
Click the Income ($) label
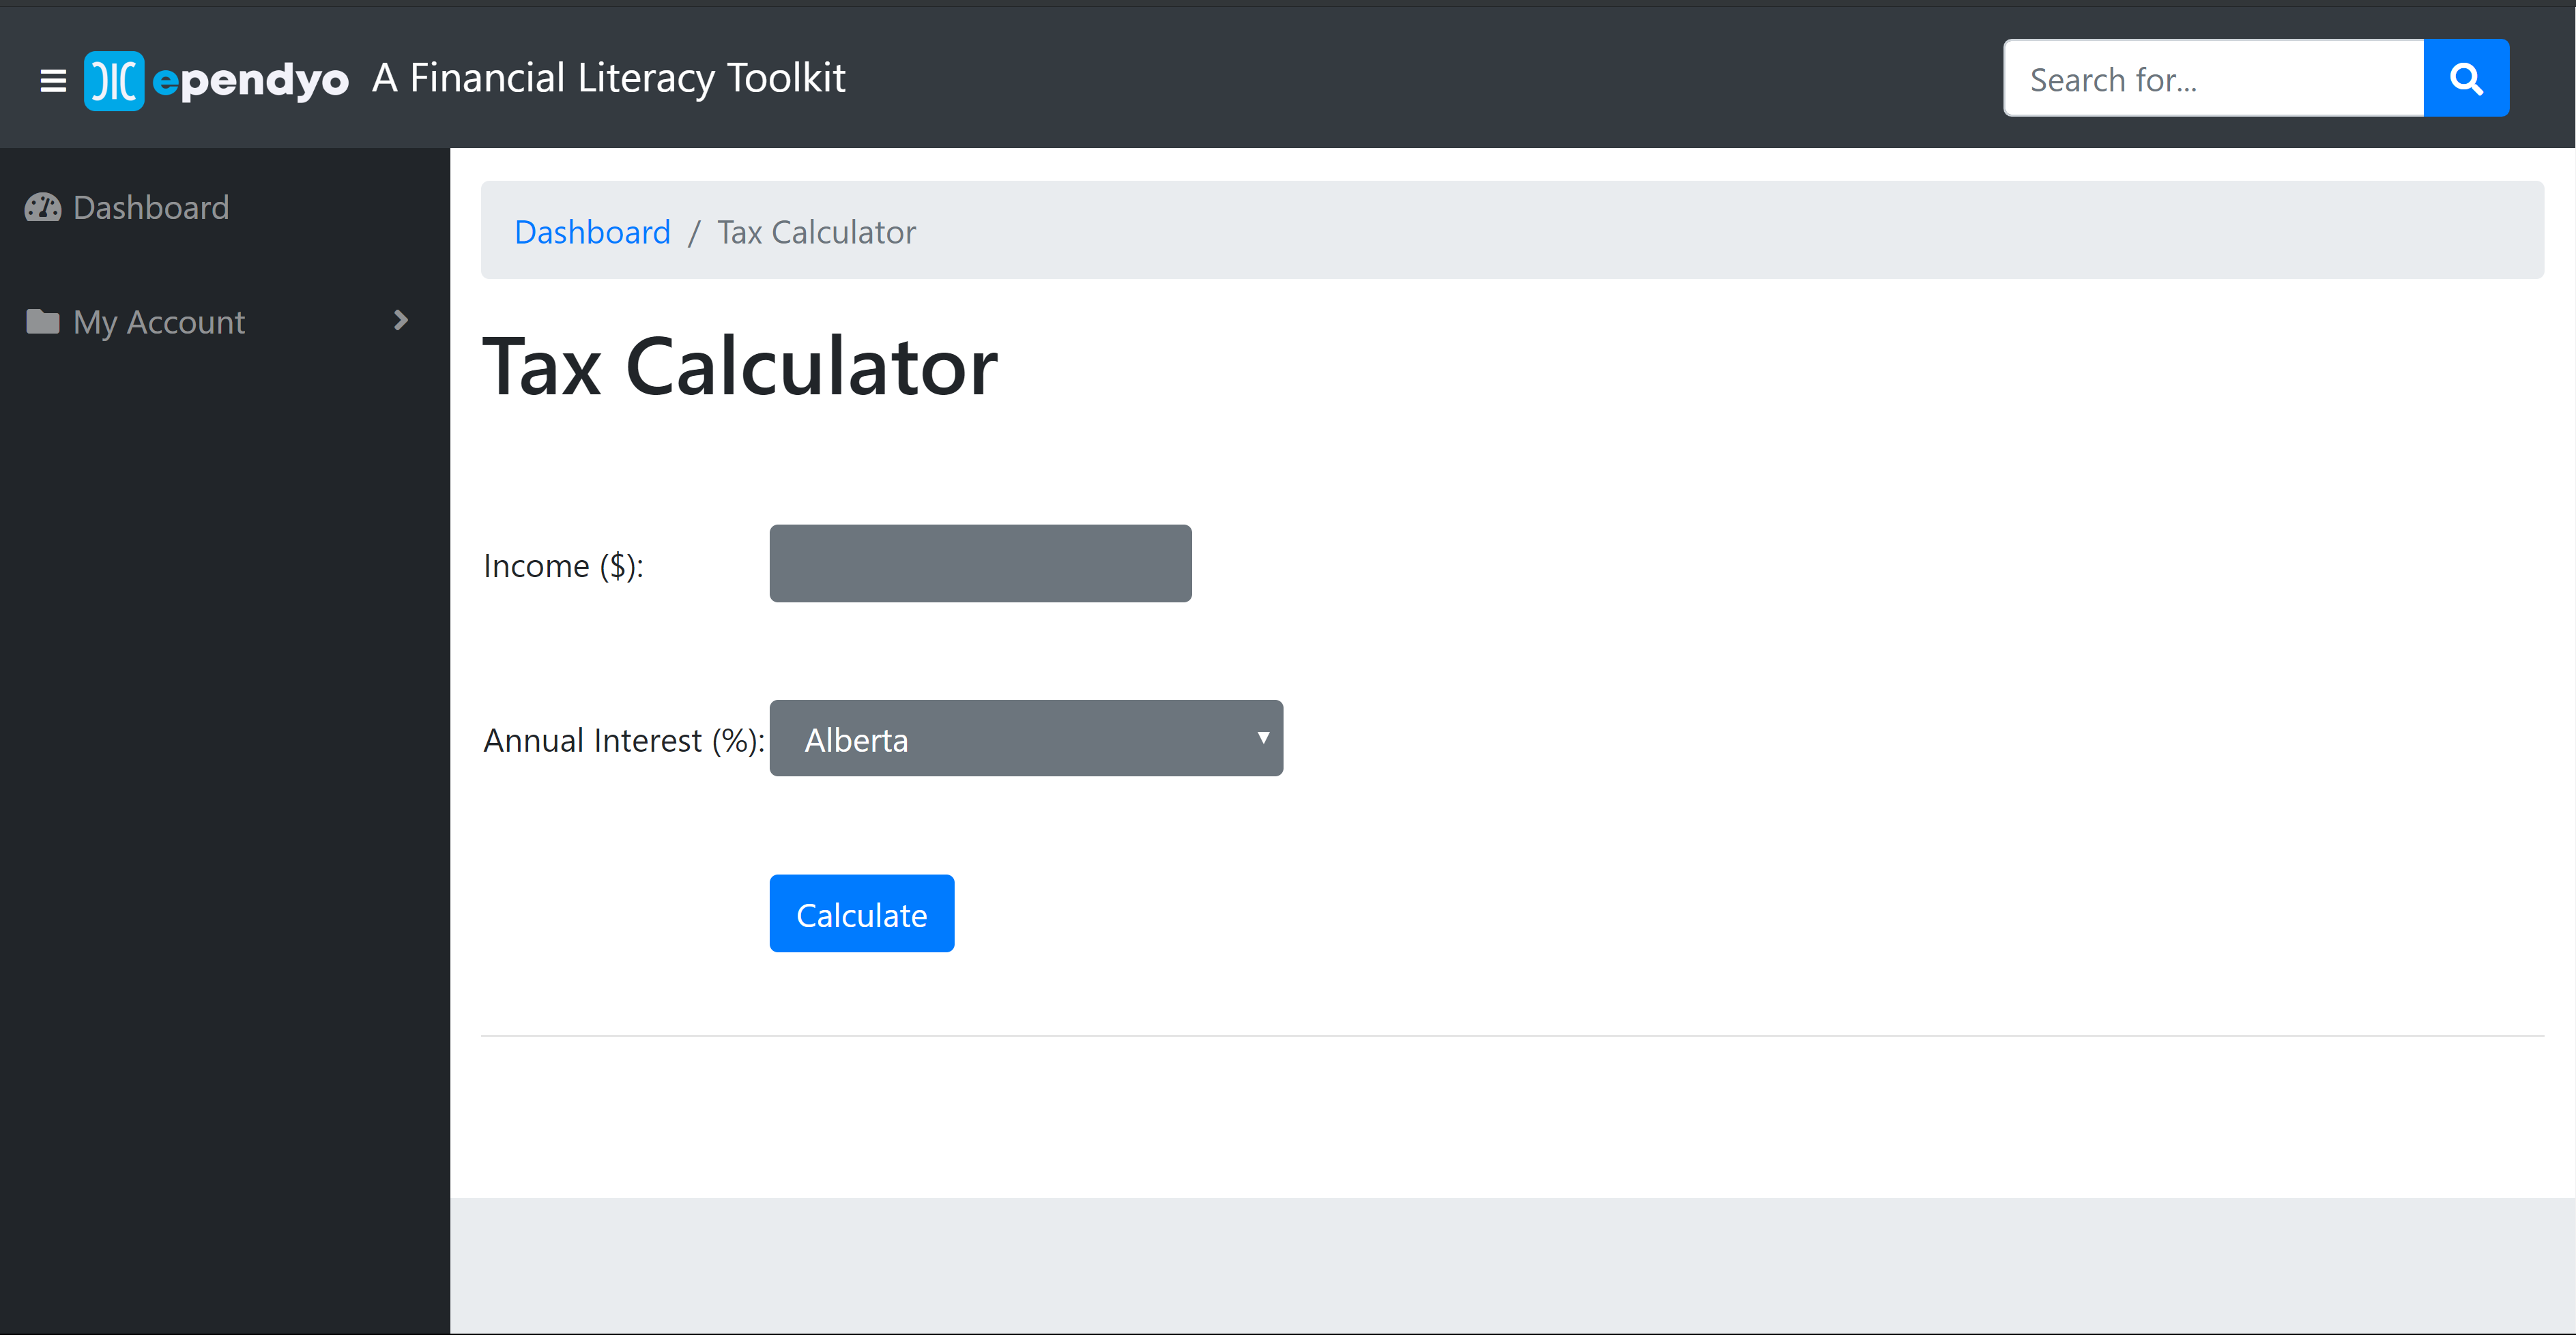click(563, 566)
